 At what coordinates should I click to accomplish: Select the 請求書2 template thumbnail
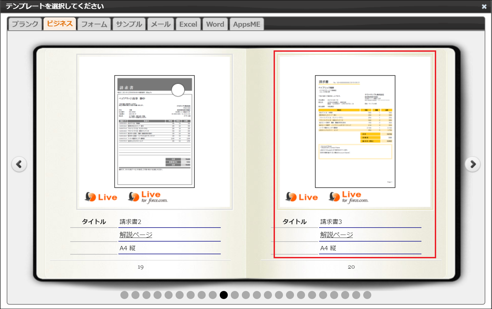(x=155, y=131)
